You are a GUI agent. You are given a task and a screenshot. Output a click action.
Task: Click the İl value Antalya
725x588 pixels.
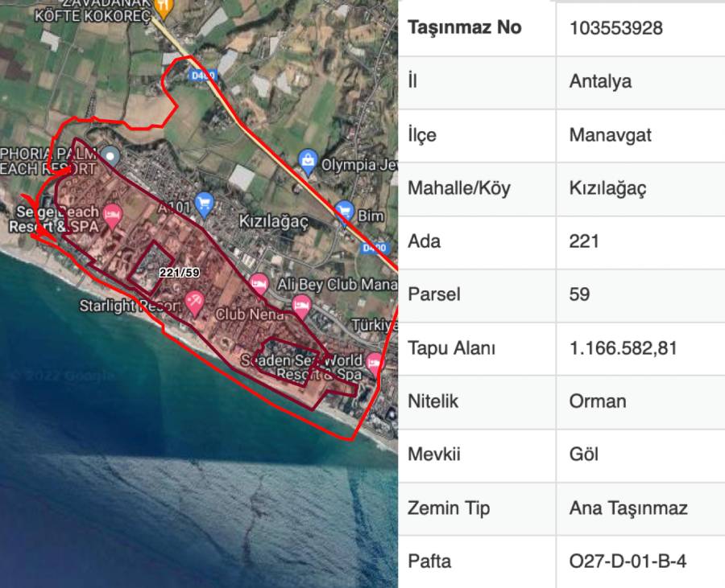[x=600, y=81]
